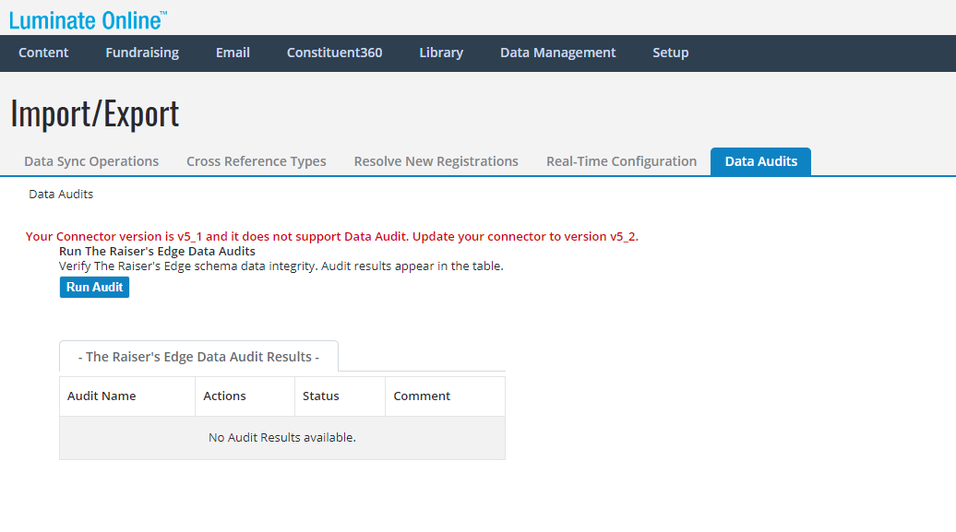The width and height of the screenshot is (956, 532).
Task: Open the Content menu
Action: [43, 53]
